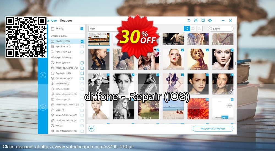Select the red flower photo thumbnail
Screen dimensions: 275x151
[x=198, y=109]
